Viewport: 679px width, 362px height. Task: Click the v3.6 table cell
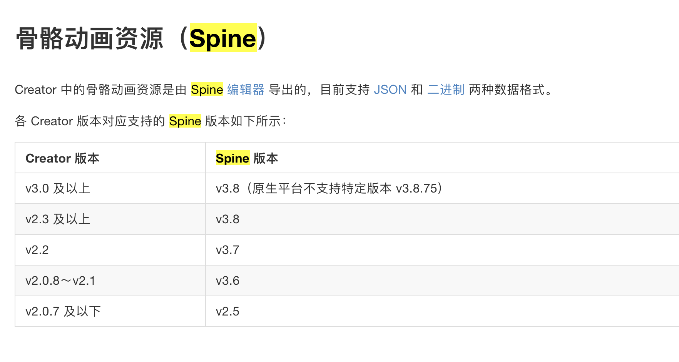click(x=227, y=281)
